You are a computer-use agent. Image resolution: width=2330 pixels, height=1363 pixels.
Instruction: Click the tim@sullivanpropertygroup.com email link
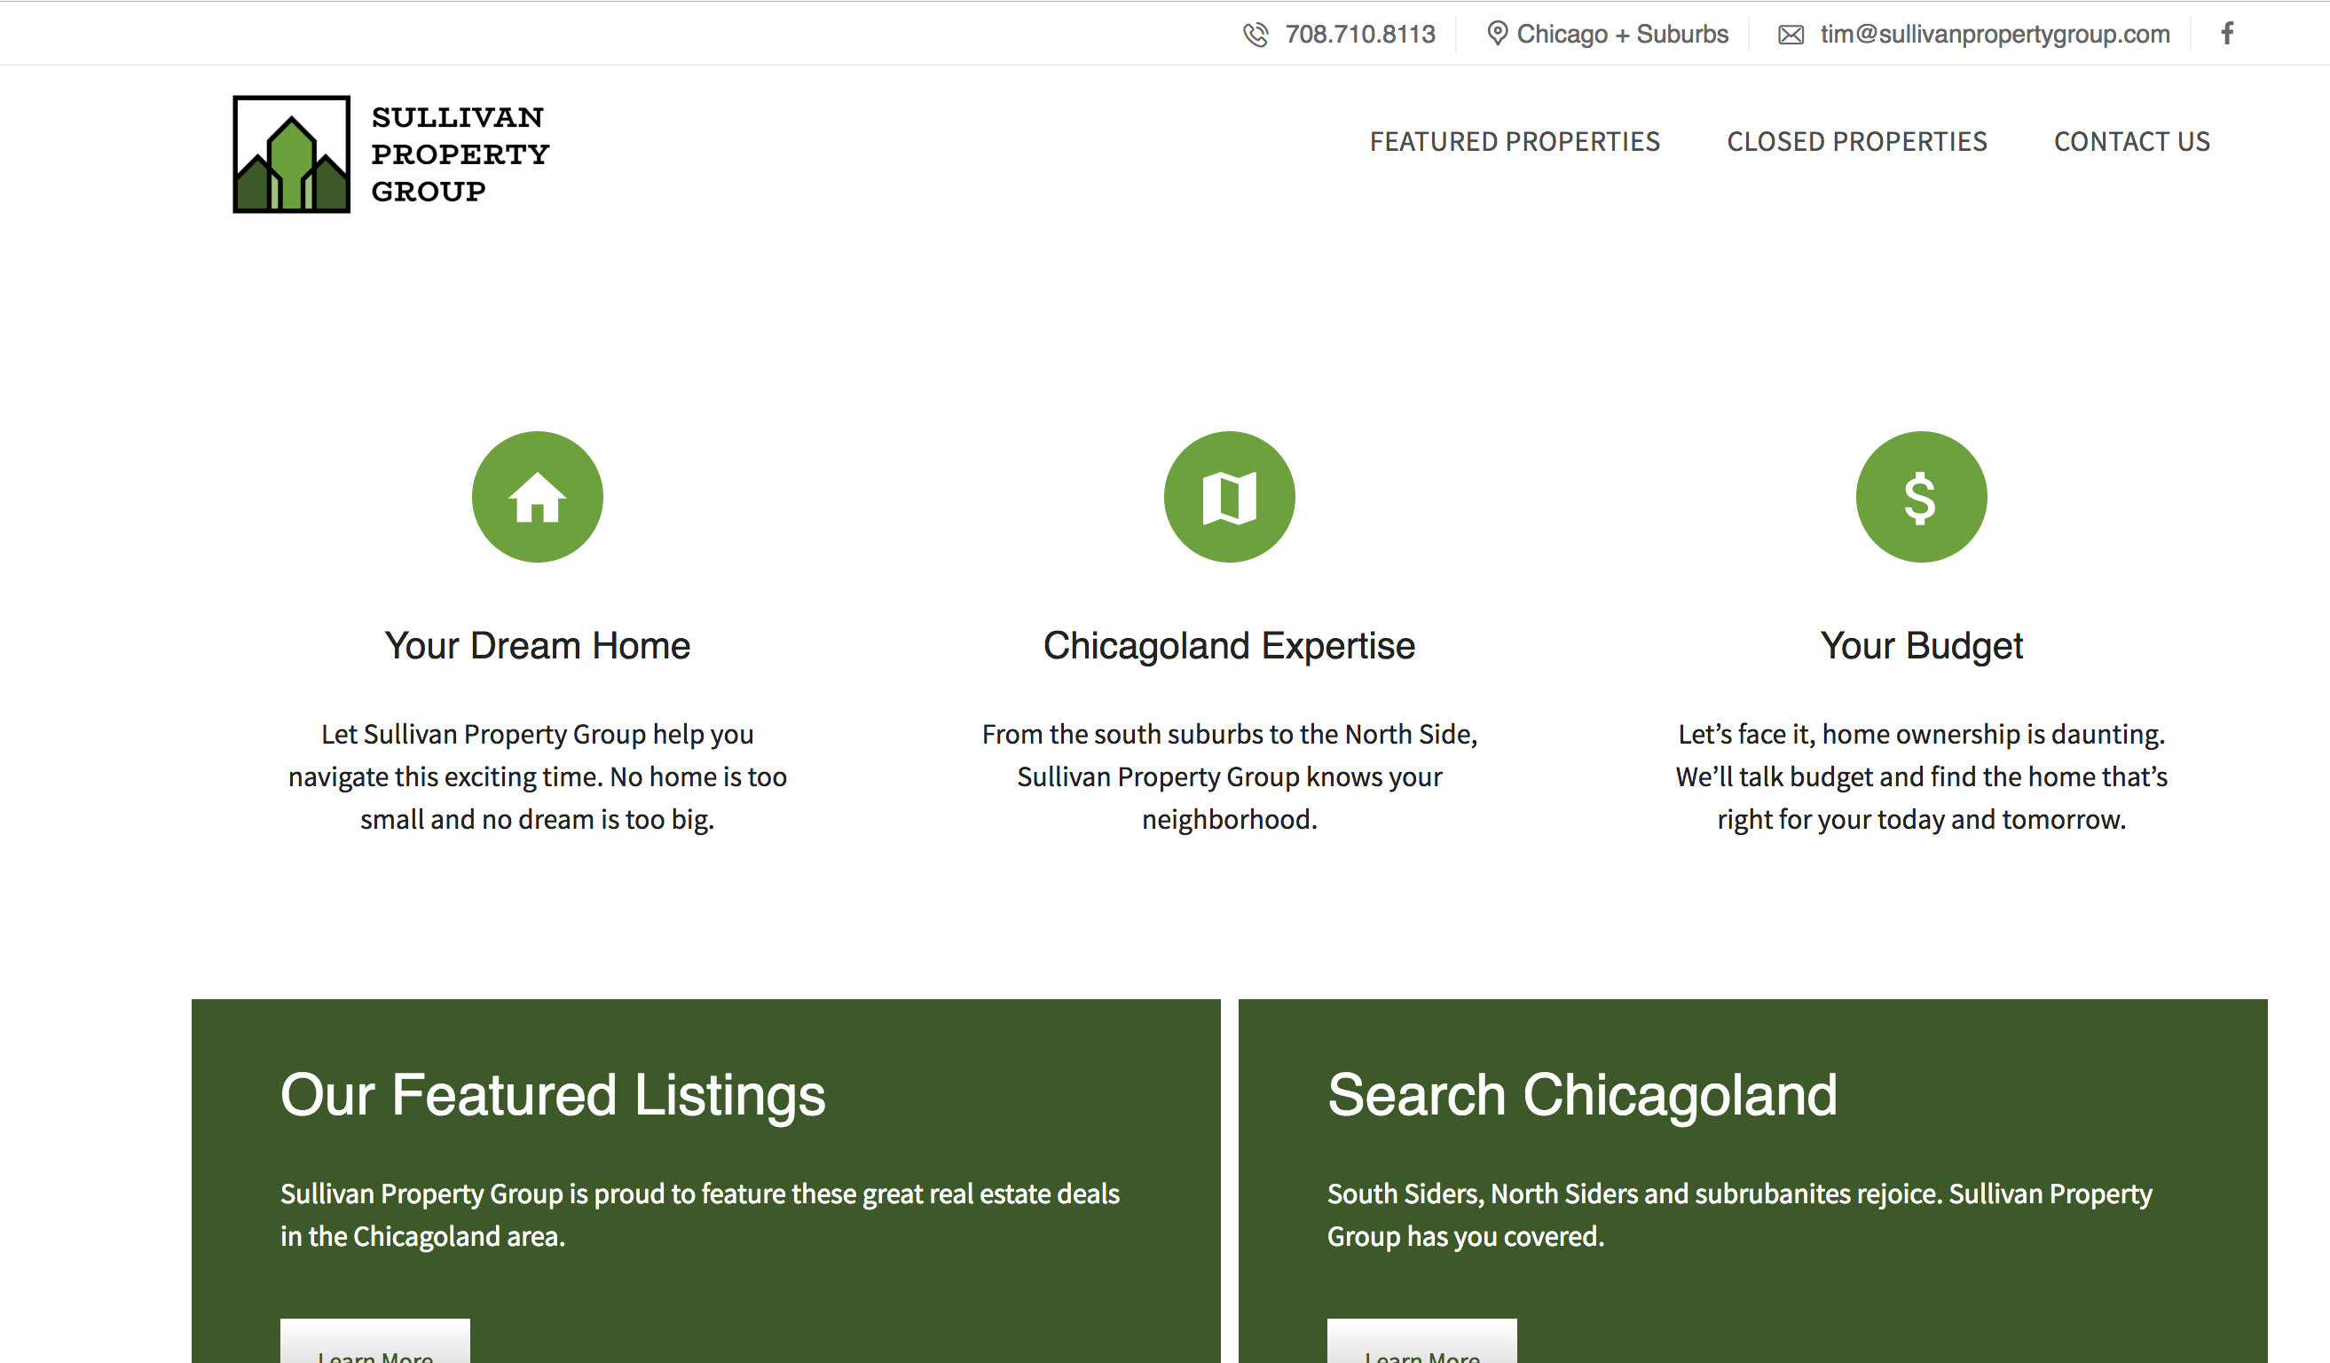[x=1995, y=35]
